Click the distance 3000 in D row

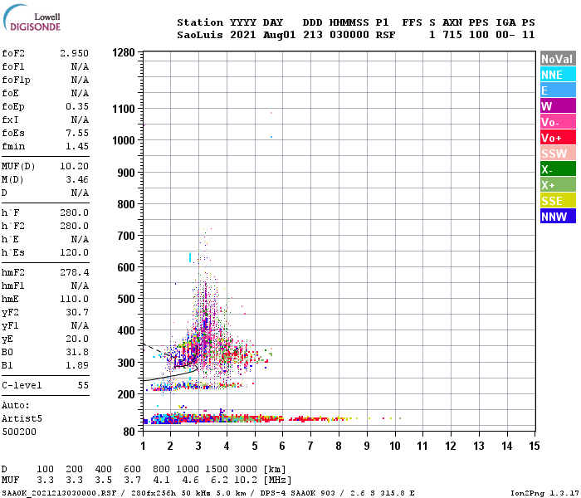click(x=246, y=470)
